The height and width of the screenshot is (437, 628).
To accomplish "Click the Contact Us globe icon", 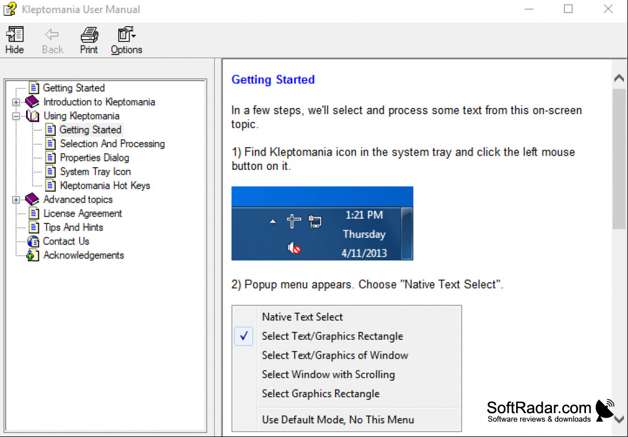I will click(x=33, y=242).
